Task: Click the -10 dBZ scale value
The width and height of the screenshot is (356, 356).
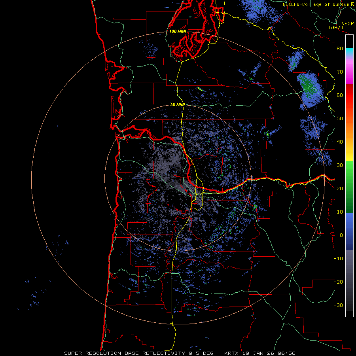Action: pyautogui.click(x=338, y=259)
